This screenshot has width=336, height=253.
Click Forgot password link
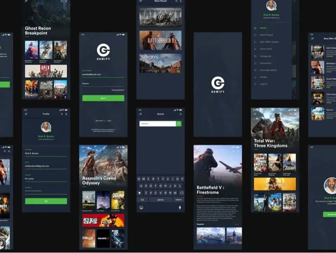(x=118, y=90)
